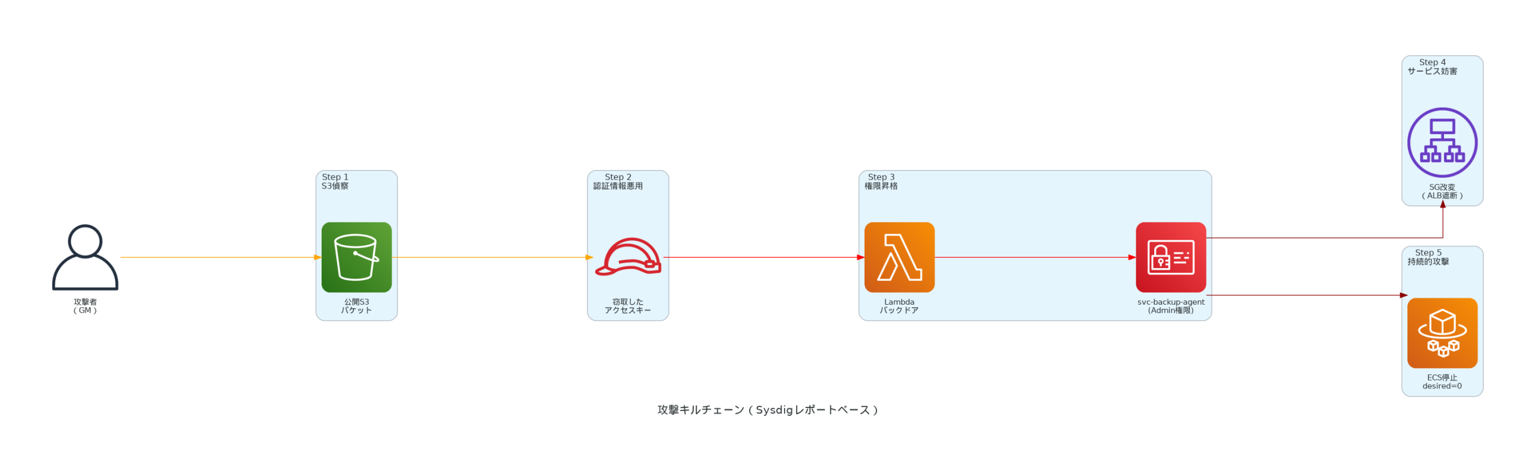Select the Lambda バックドア label
This screenshot has width=1539, height=470.
pos(899,306)
